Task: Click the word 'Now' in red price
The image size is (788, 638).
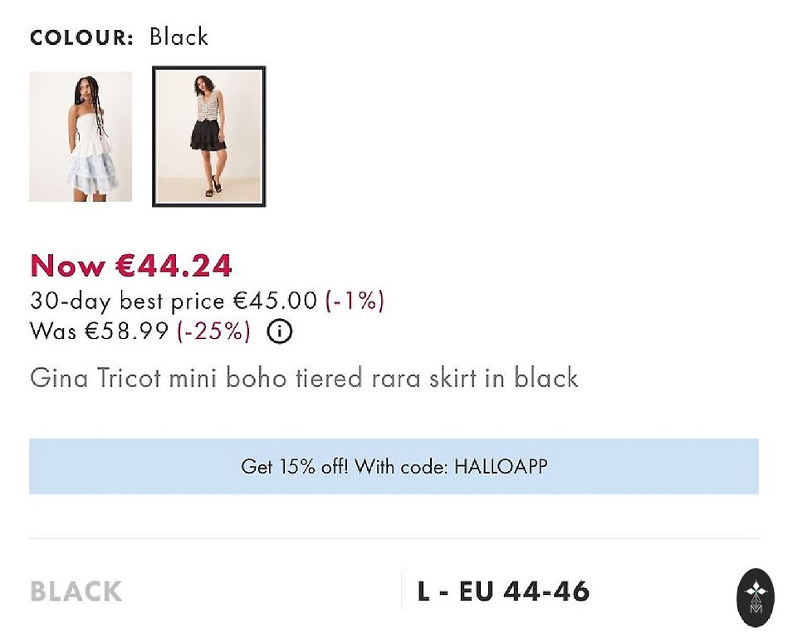Action: 67,266
